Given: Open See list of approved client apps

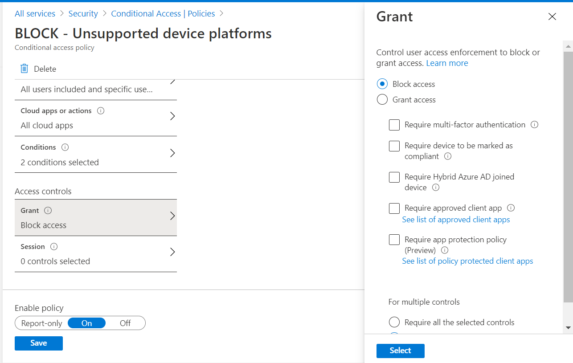Looking at the screenshot, I should point(456,220).
